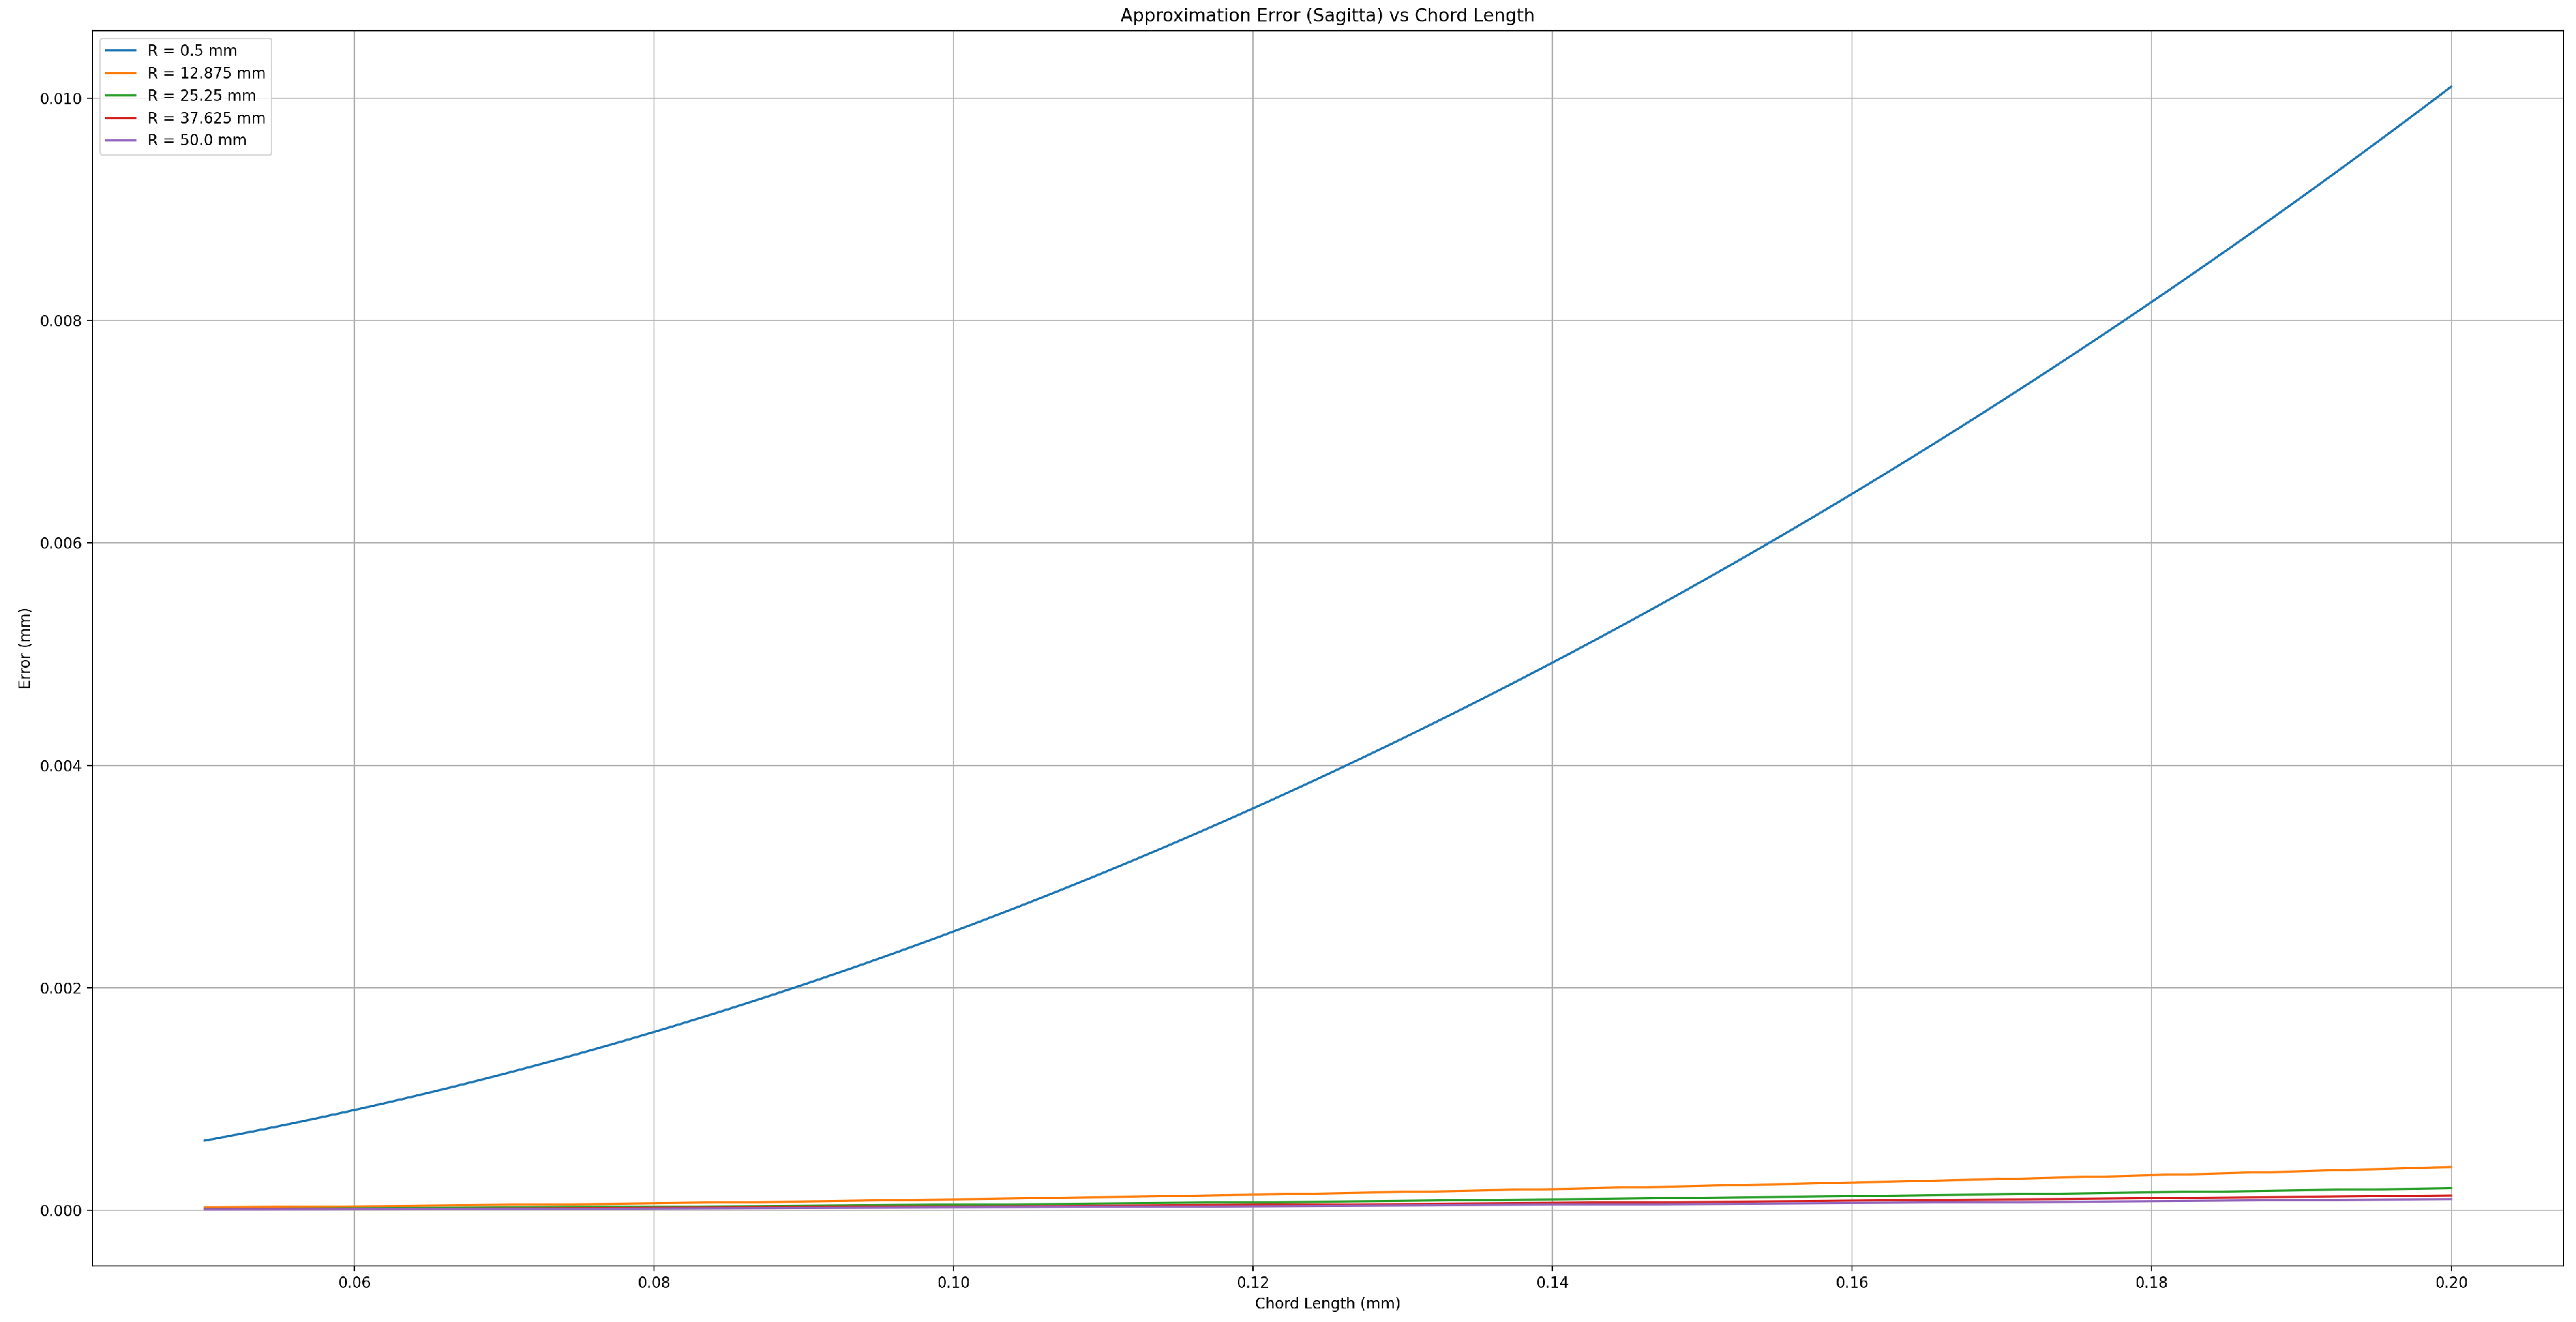The image size is (2576, 1322).
Task: Click the green line swatch in the legend
Action: (121, 95)
